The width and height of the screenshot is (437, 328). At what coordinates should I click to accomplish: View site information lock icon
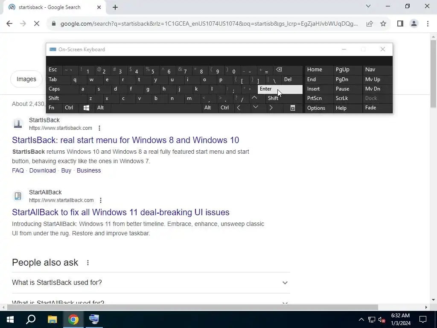[x=54, y=24]
